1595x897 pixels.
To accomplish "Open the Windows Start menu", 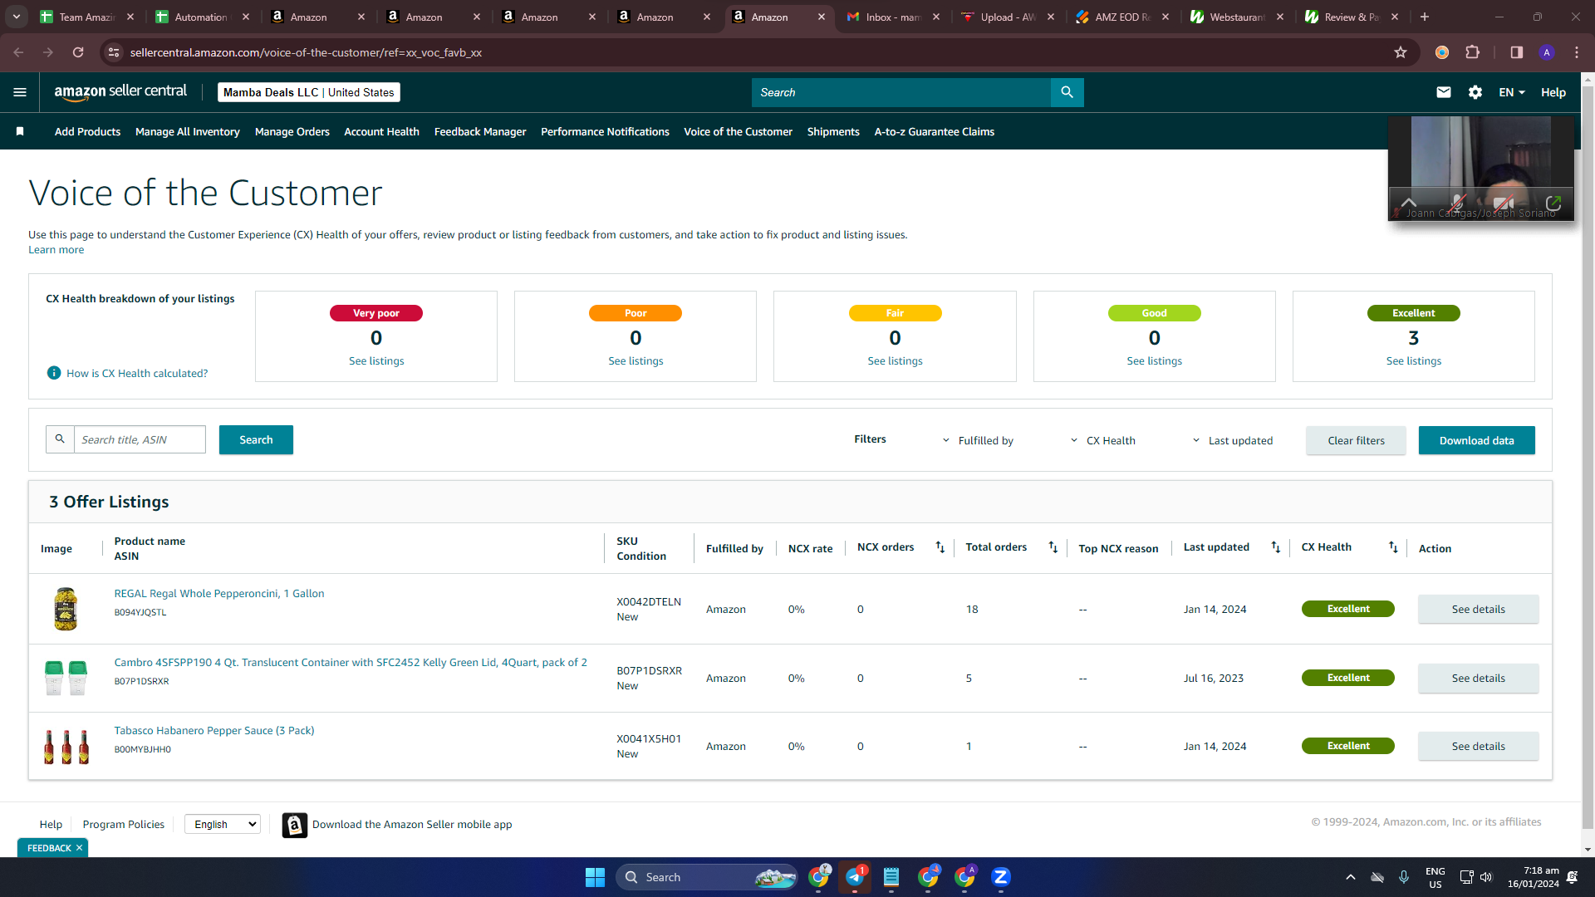I will 595,877.
